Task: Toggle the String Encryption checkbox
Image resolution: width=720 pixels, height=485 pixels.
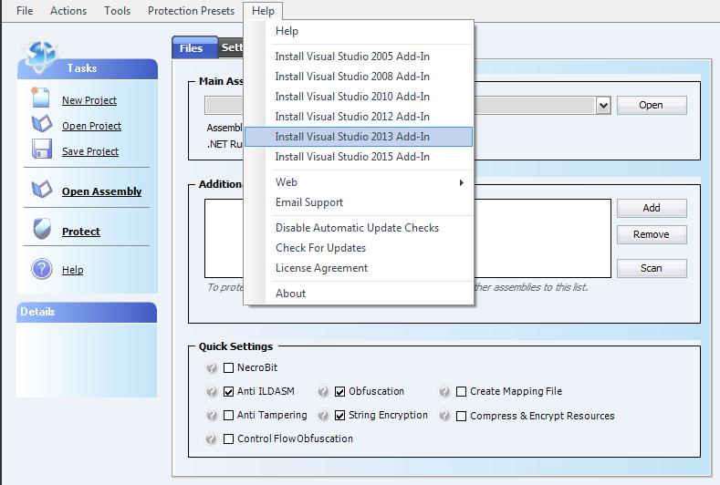Action: coord(340,416)
